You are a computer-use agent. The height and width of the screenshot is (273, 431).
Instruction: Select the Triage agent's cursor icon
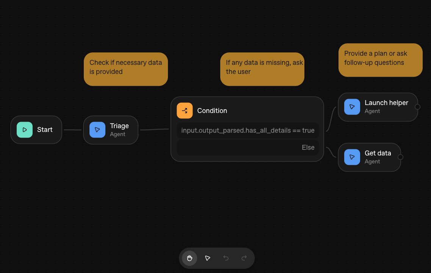97,130
